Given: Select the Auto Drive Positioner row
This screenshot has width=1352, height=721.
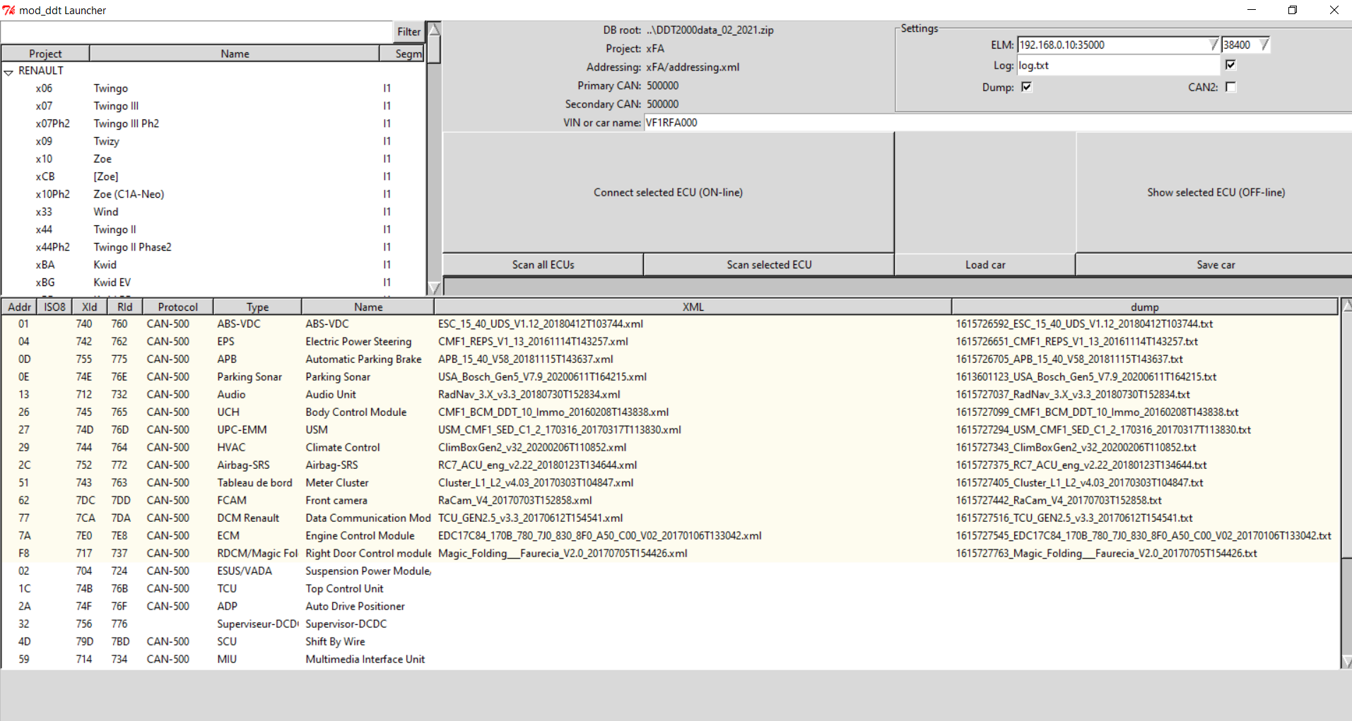Looking at the screenshot, I should point(670,607).
